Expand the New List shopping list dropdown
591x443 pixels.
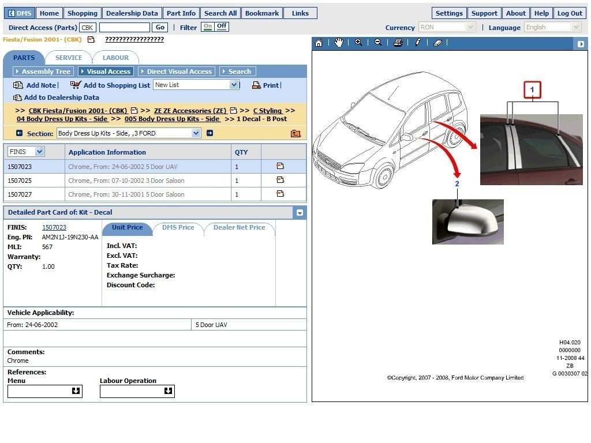234,85
